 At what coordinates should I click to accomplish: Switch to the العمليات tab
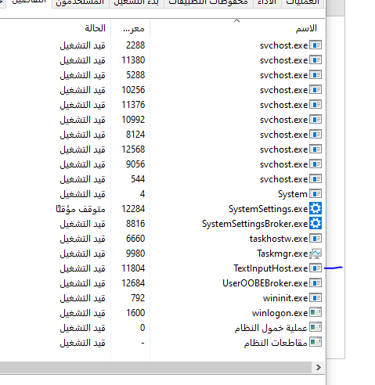[303, 3]
